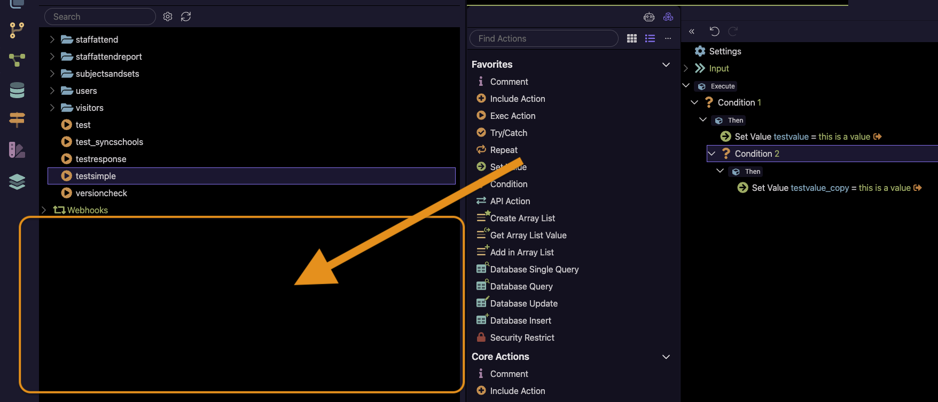
Task: Open the AI assistant robot icon
Action: coord(649,17)
